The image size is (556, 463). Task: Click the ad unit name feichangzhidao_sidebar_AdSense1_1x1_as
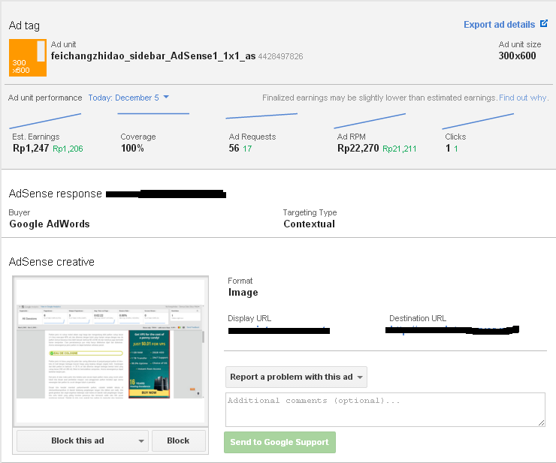[x=153, y=56]
